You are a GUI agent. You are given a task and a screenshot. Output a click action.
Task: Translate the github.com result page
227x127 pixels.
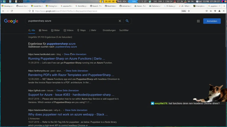[68, 91]
